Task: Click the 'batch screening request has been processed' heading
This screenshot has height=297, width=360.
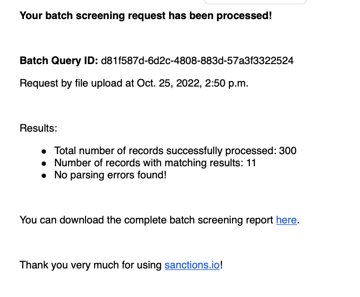Action: click(146, 16)
